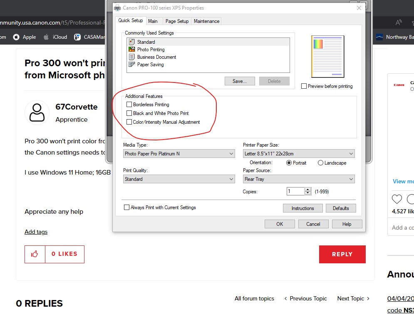Enable the Borderless Printing checkbox
414x315 pixels.
pos(129,105)
